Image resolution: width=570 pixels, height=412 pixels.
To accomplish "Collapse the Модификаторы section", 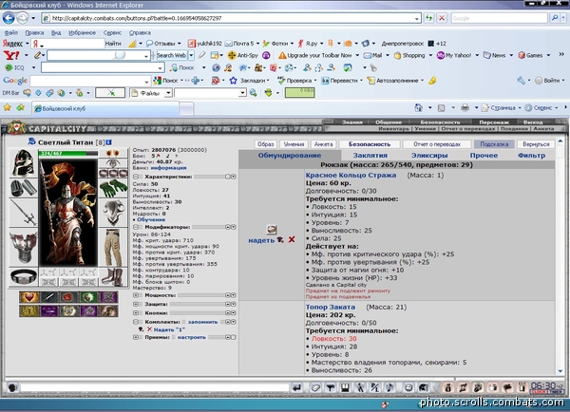I will 136,227.
